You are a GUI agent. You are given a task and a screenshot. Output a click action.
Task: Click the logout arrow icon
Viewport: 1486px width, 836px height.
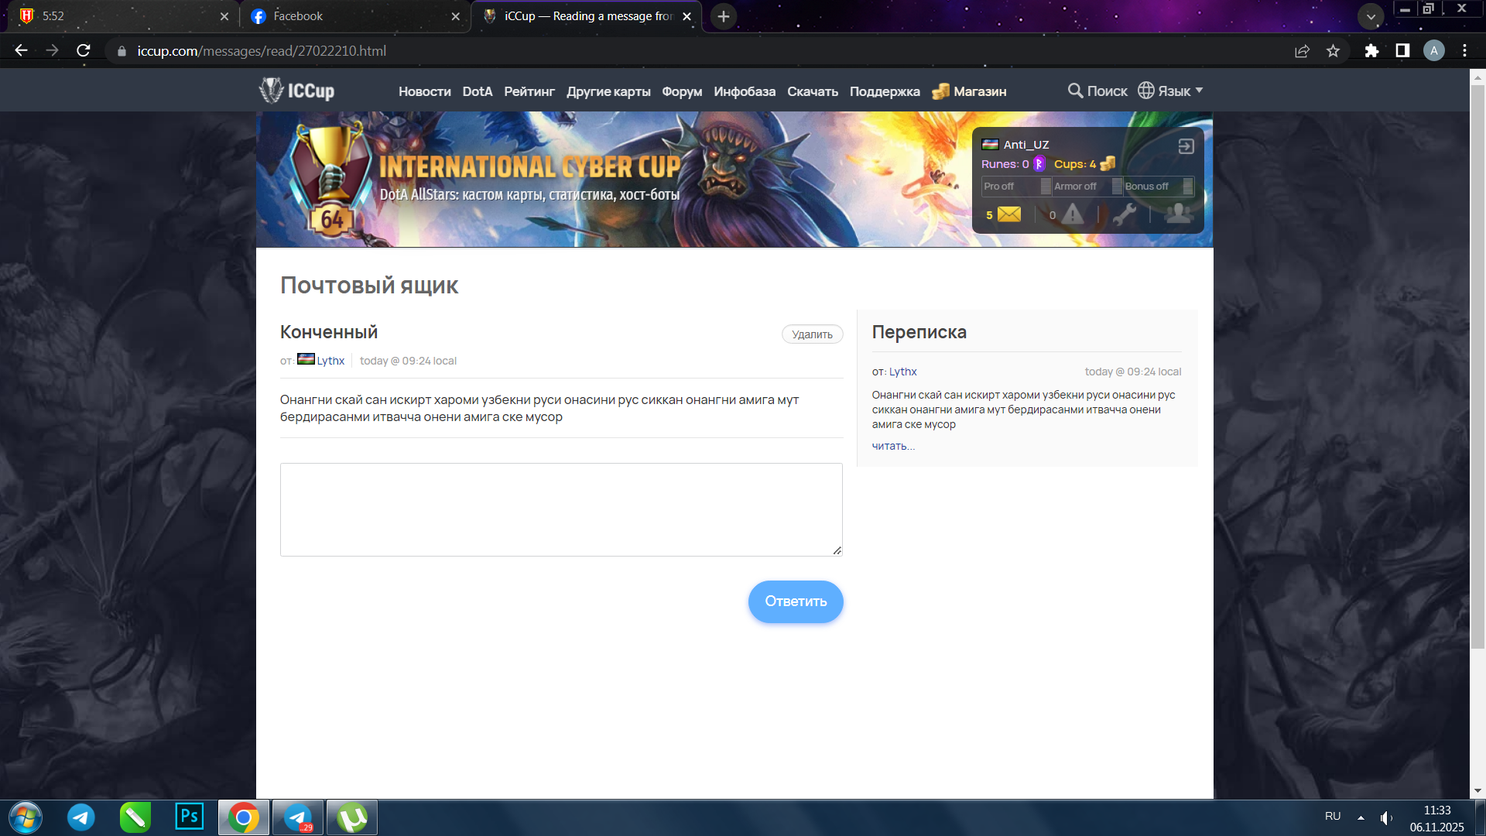(1186, 146)
